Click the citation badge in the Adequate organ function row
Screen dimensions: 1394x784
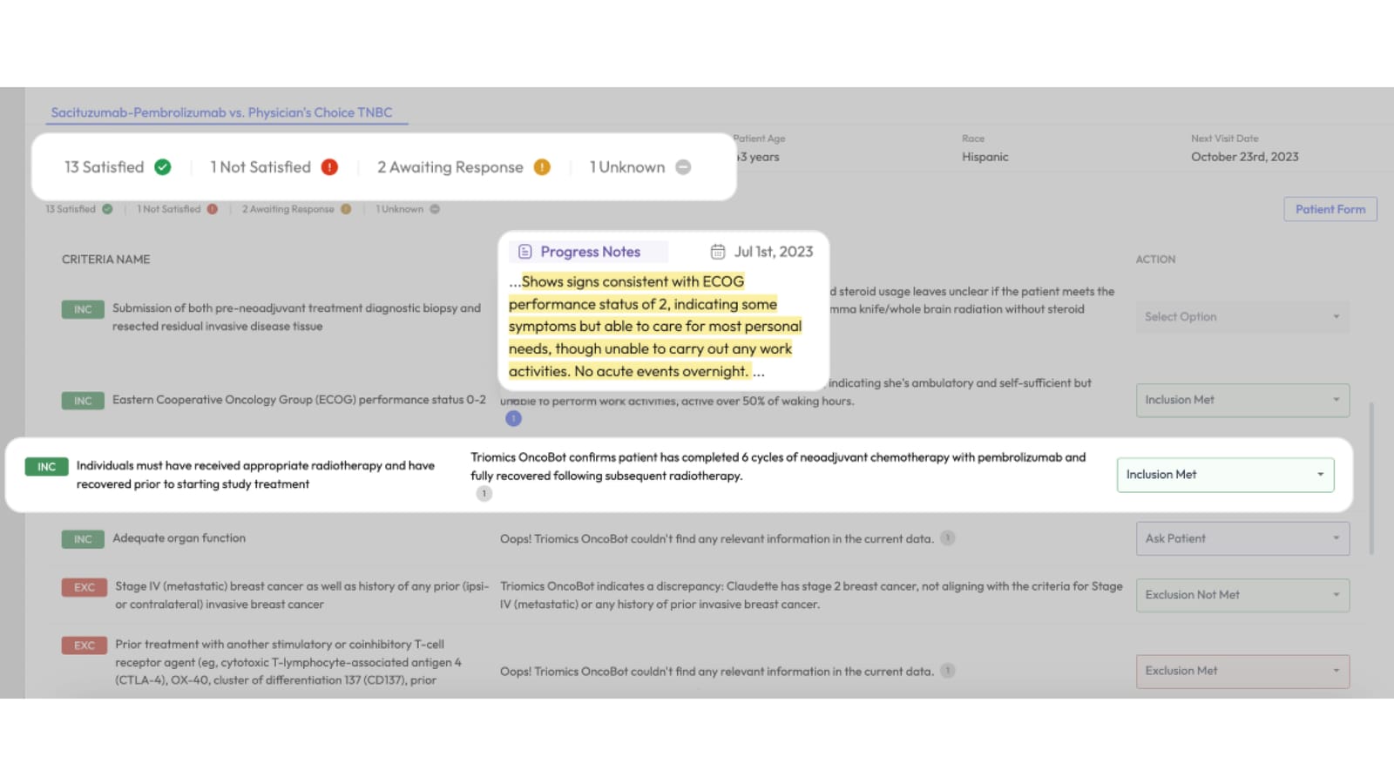click(948, 538)
